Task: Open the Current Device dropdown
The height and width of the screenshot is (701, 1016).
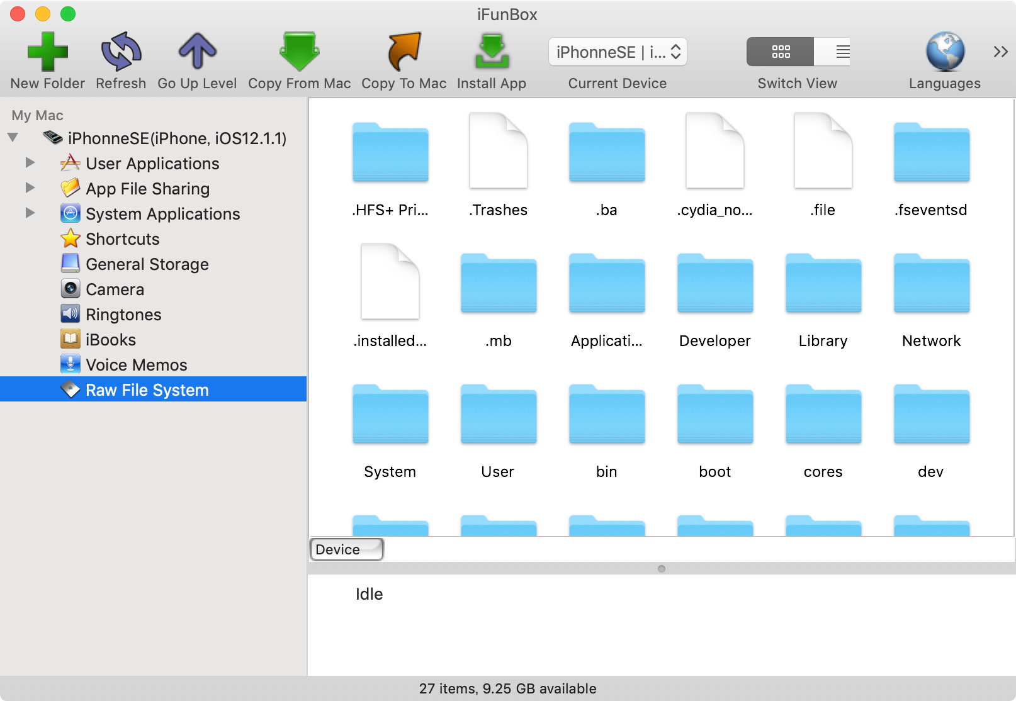Action: pos(618,52)
